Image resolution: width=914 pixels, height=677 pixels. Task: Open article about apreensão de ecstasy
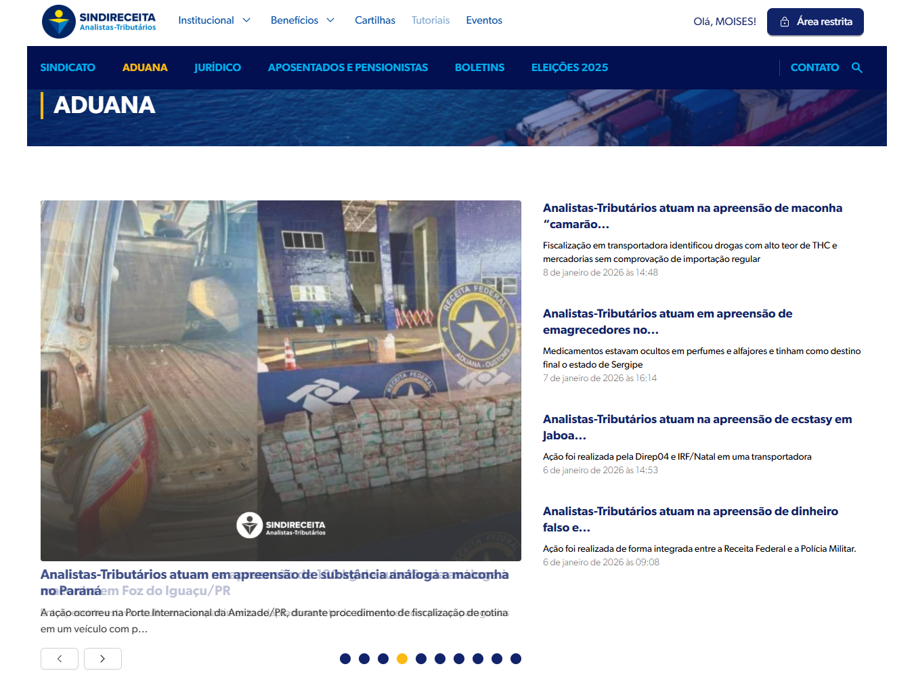click(697, 427)
